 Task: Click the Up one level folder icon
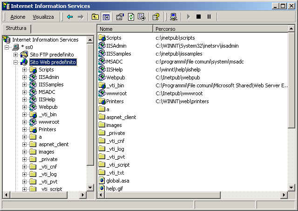click(95, 17)
